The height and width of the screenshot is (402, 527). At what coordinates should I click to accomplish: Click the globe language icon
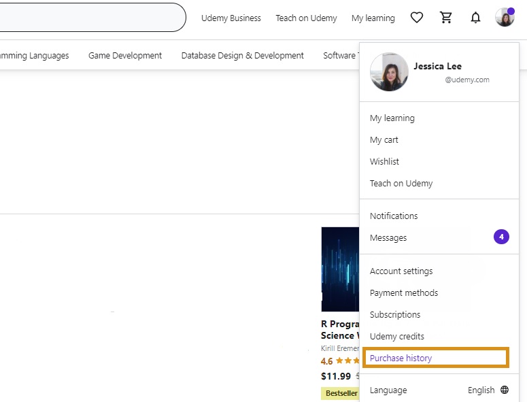coord(505,390)
